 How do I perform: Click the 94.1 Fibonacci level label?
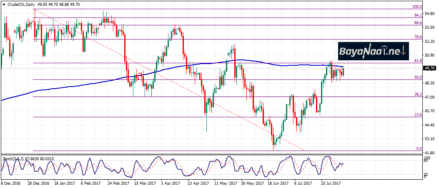(x=418, y=15)
